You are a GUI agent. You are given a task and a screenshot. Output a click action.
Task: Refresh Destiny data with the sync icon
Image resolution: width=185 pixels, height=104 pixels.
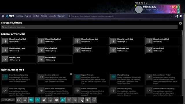[x=177, y=16]
